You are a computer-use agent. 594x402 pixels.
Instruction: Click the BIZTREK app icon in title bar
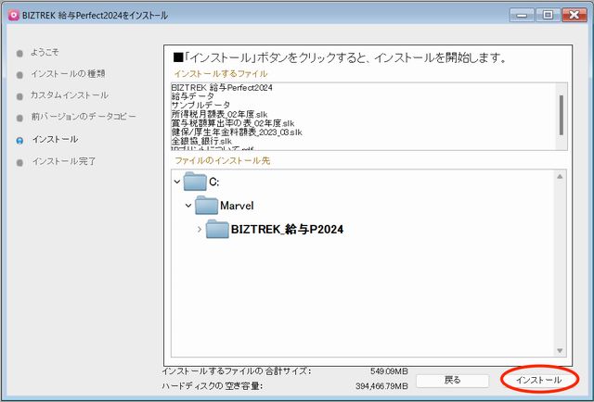(14, 15)
